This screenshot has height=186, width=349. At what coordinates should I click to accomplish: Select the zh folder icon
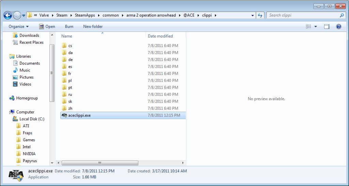pyautogui.click(x=64, y=108)
